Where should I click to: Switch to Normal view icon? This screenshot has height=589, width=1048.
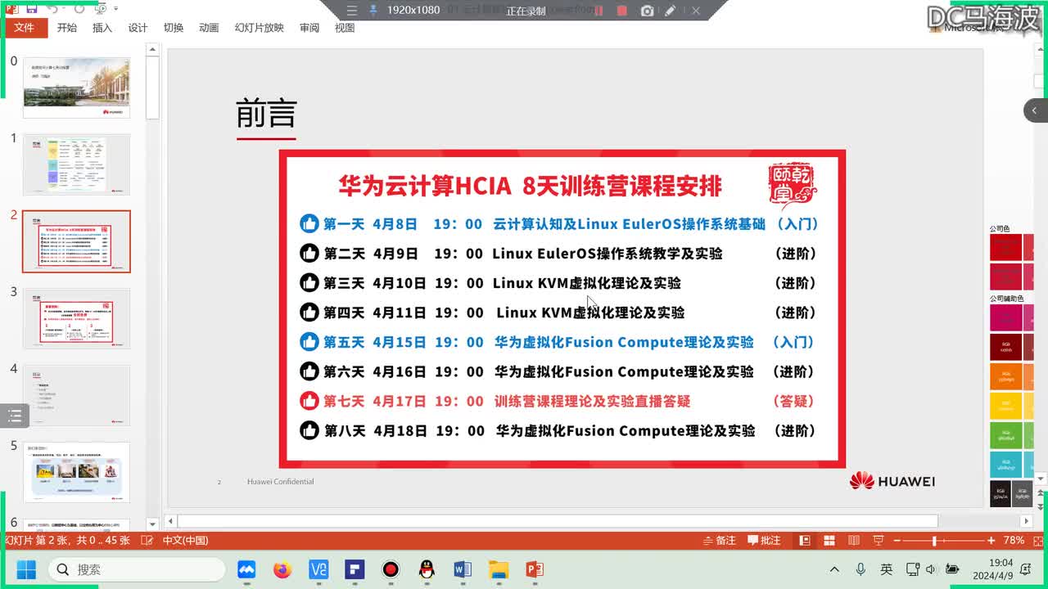click(x=805, y=541)
